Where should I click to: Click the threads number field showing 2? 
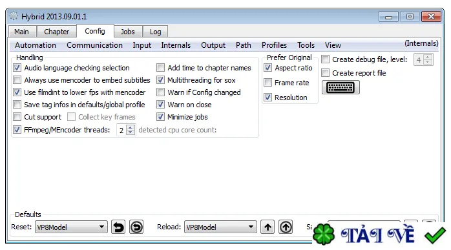point(121,130)
